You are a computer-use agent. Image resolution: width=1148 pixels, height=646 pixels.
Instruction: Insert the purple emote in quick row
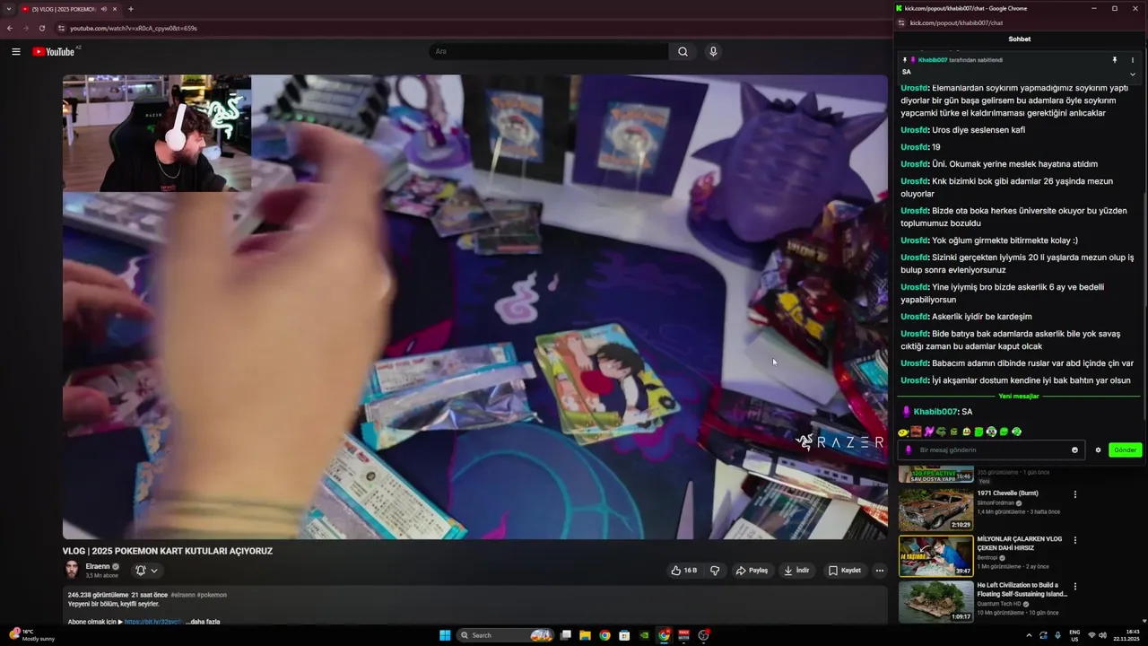point(929,432)
